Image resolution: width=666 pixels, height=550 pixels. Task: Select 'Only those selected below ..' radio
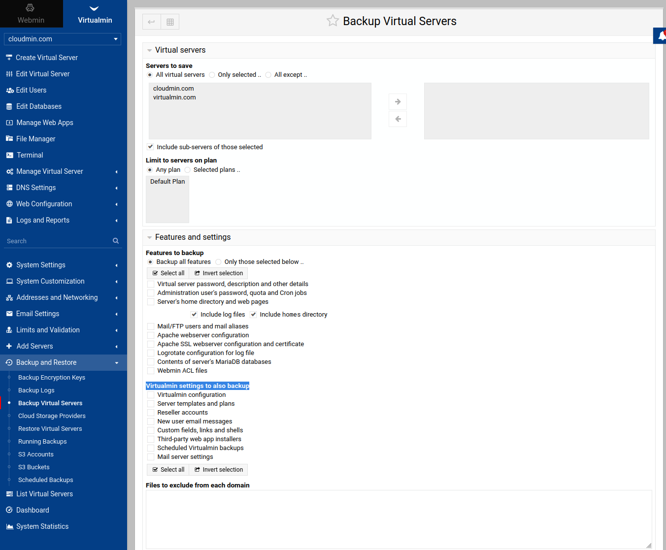pos(218,262)
